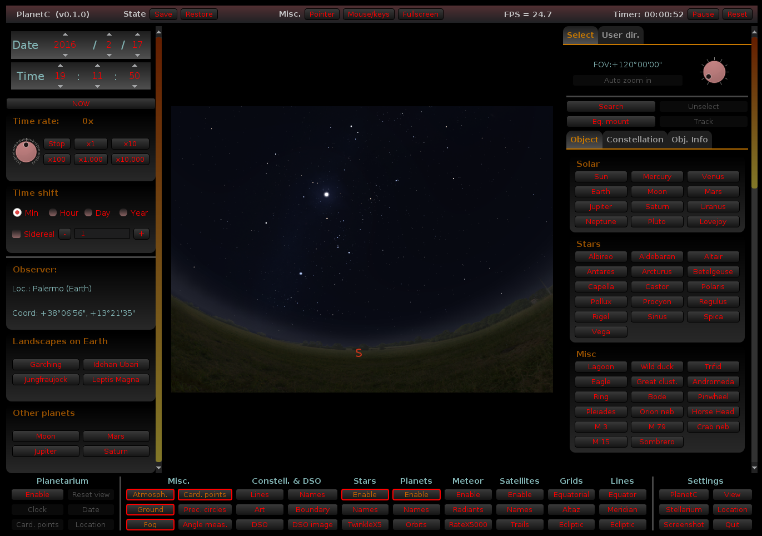Toggle planet Orbits
Image resolution: width=762 pixels, height=536 pixels.
click(x=416, y=525)
